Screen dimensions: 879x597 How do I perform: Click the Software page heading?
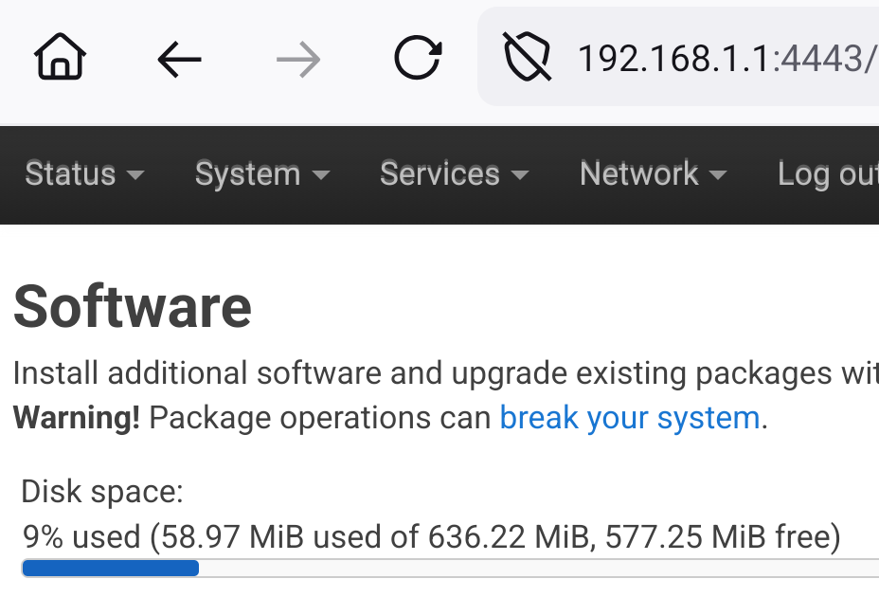pyautogui.click(x=132, y=305)
